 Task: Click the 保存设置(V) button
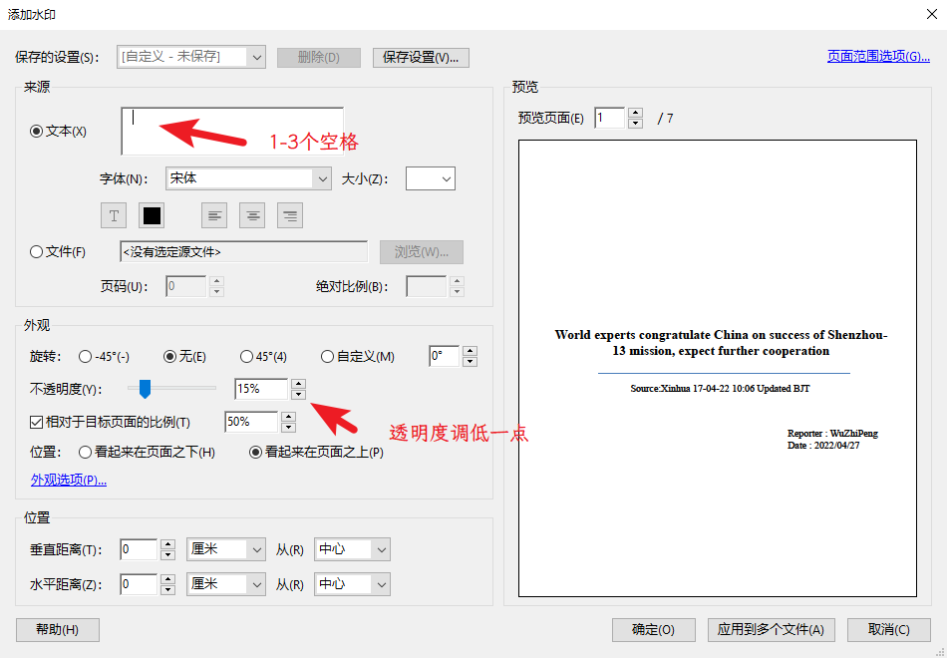(421, 57)
